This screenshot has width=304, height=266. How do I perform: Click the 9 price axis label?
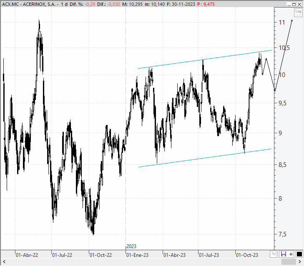click(x=280, y=133)
